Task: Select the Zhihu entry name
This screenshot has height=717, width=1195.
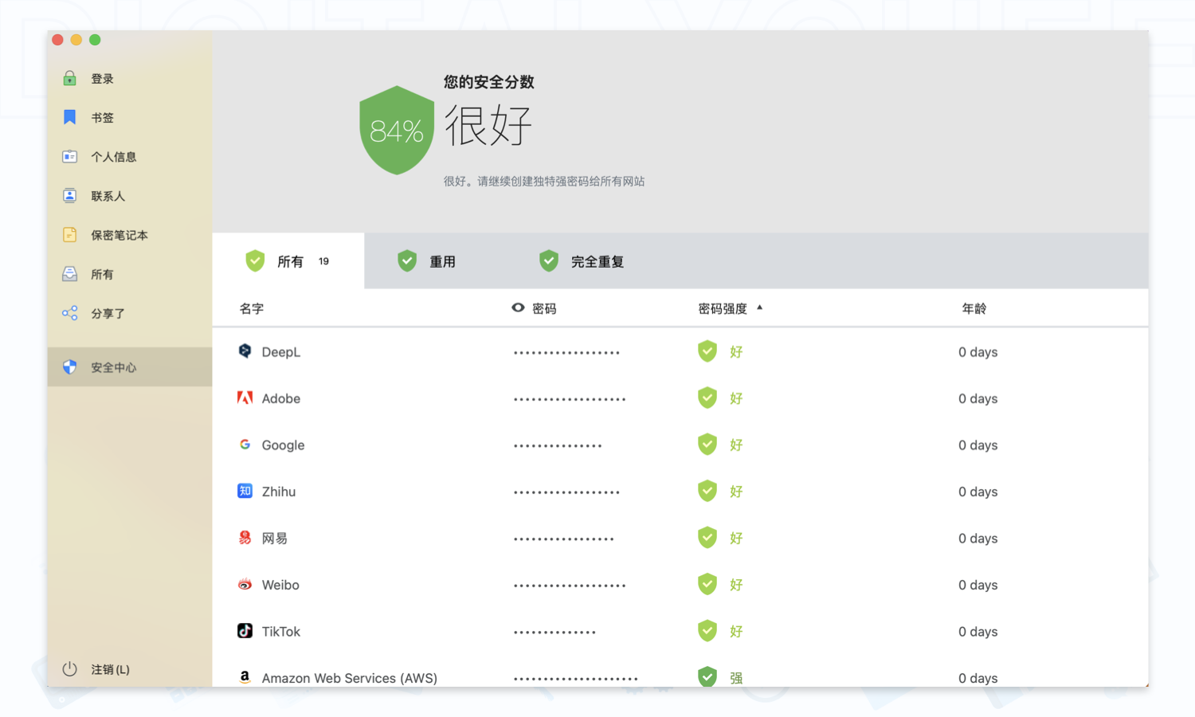Action: (x=278, y=492)
